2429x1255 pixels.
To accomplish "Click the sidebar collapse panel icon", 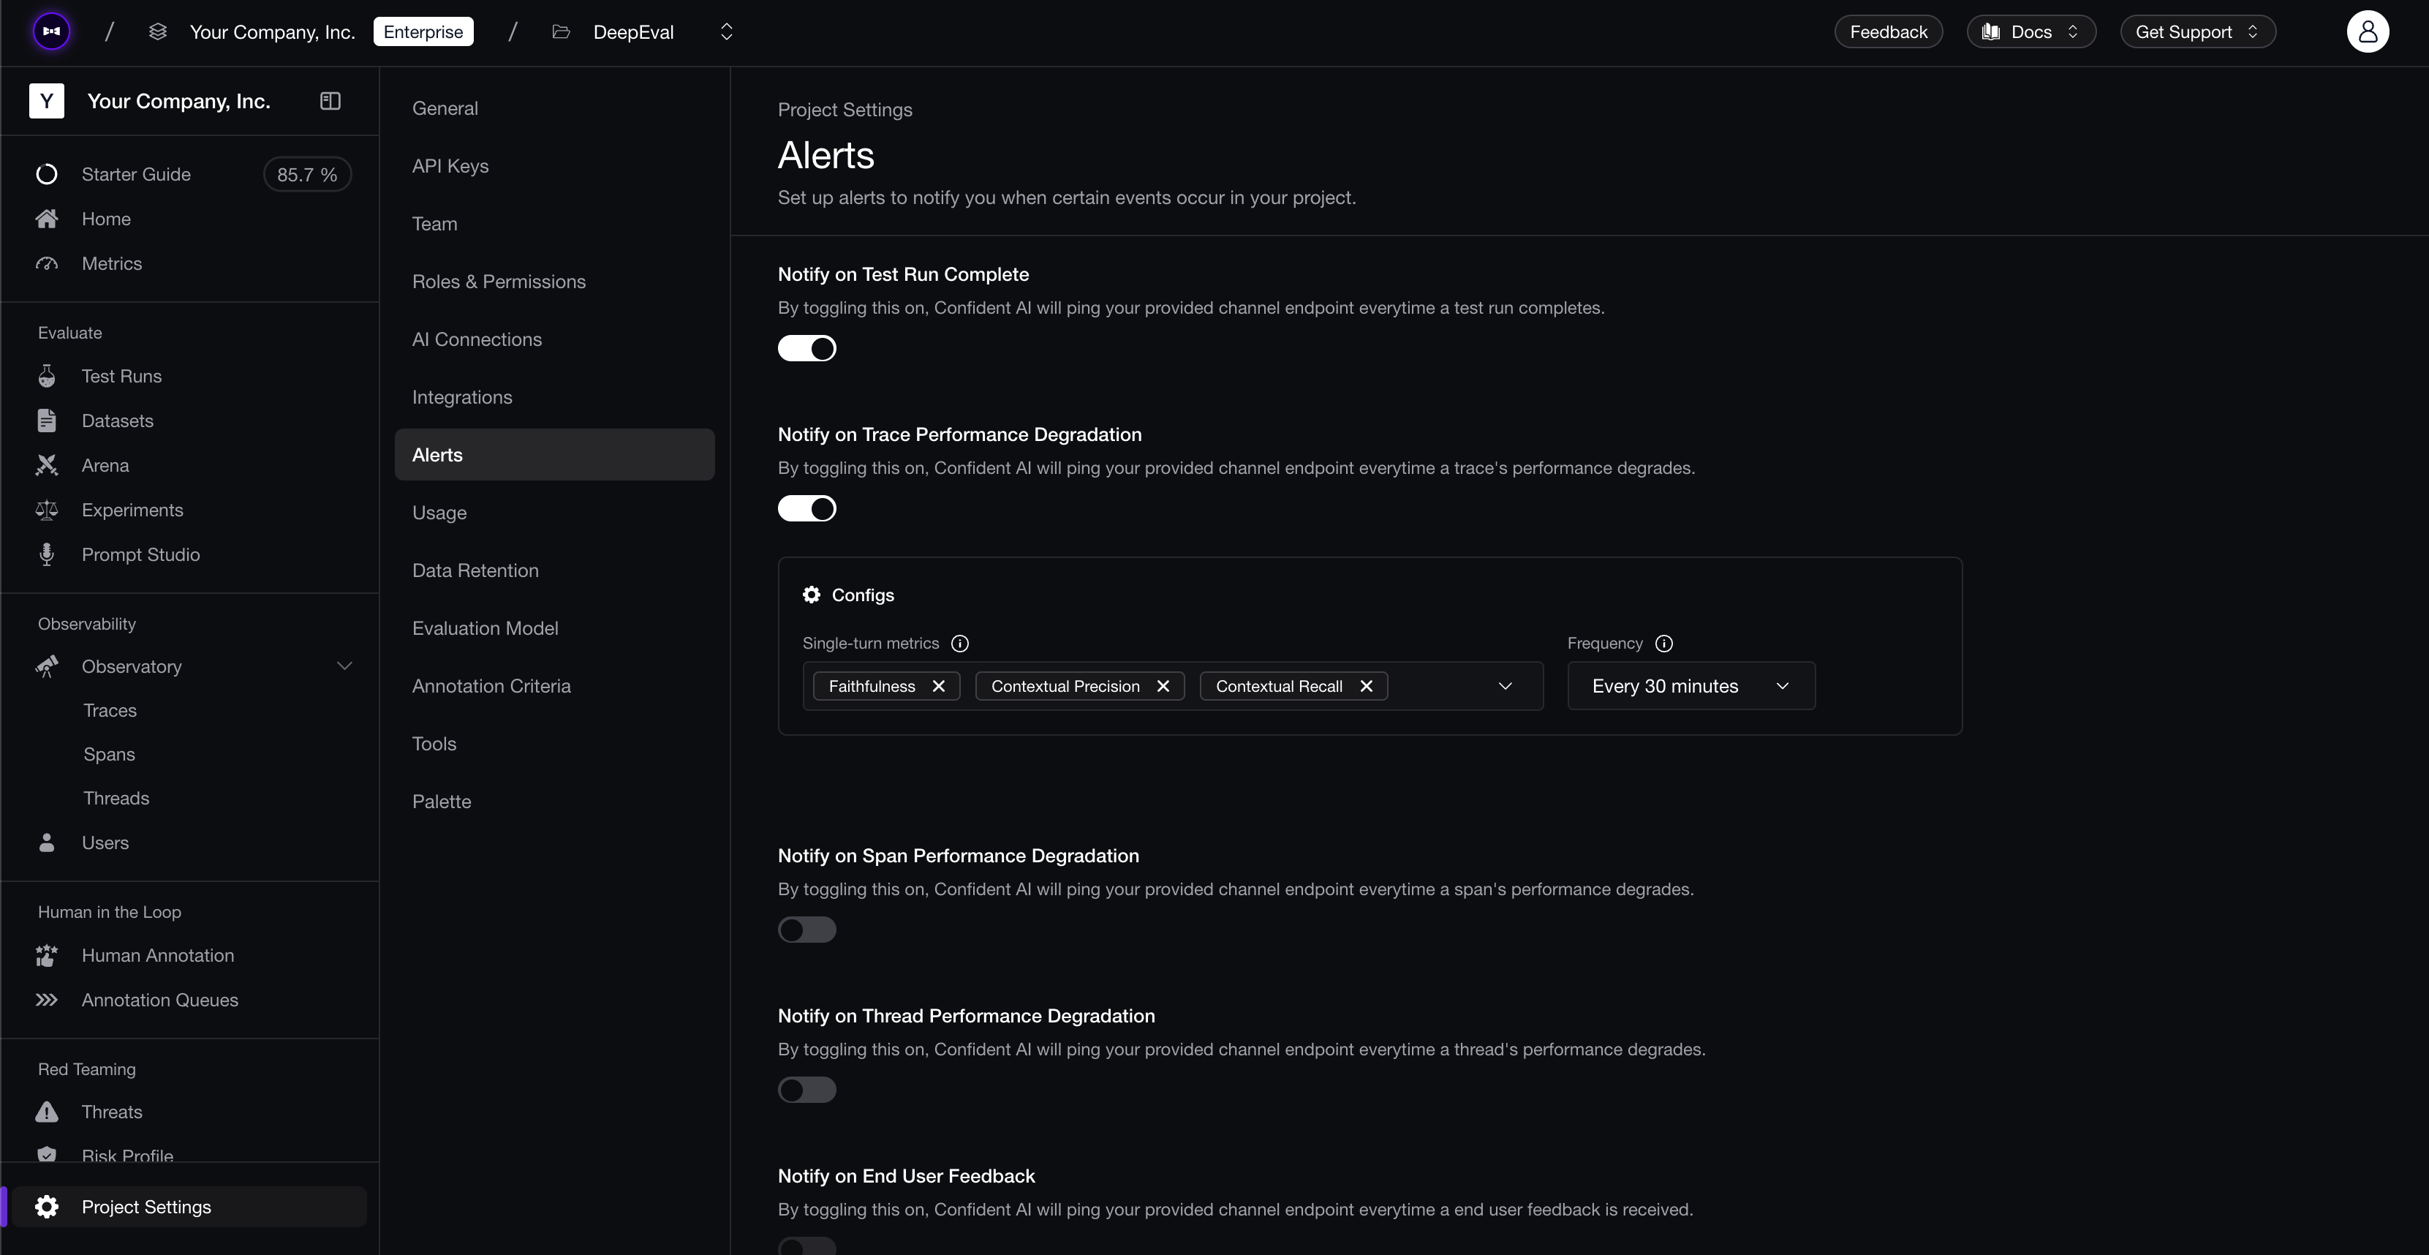I will (330, 101).
